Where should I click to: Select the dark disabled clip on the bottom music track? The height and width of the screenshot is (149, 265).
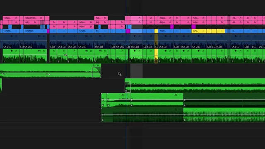(x=142, y=115)
